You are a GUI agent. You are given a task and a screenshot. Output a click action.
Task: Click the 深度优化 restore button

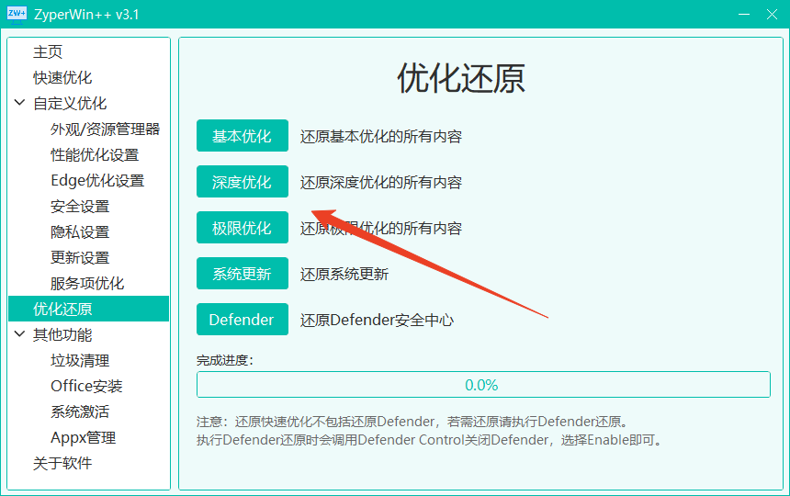242,182
